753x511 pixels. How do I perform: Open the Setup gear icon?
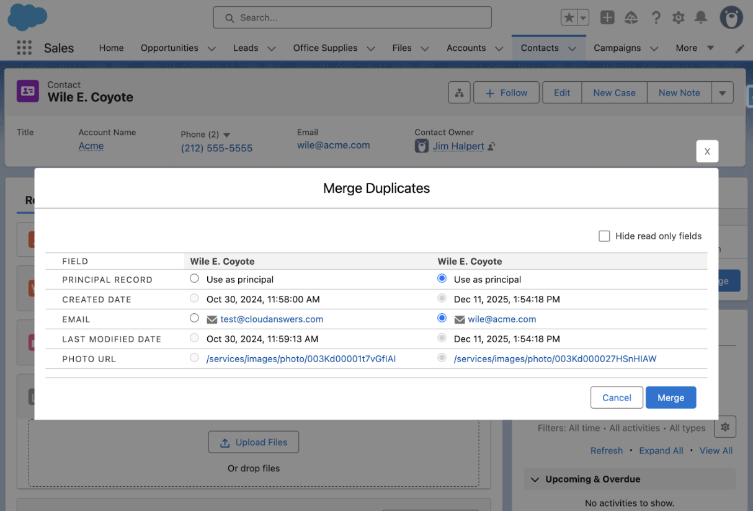click(678, 18)
